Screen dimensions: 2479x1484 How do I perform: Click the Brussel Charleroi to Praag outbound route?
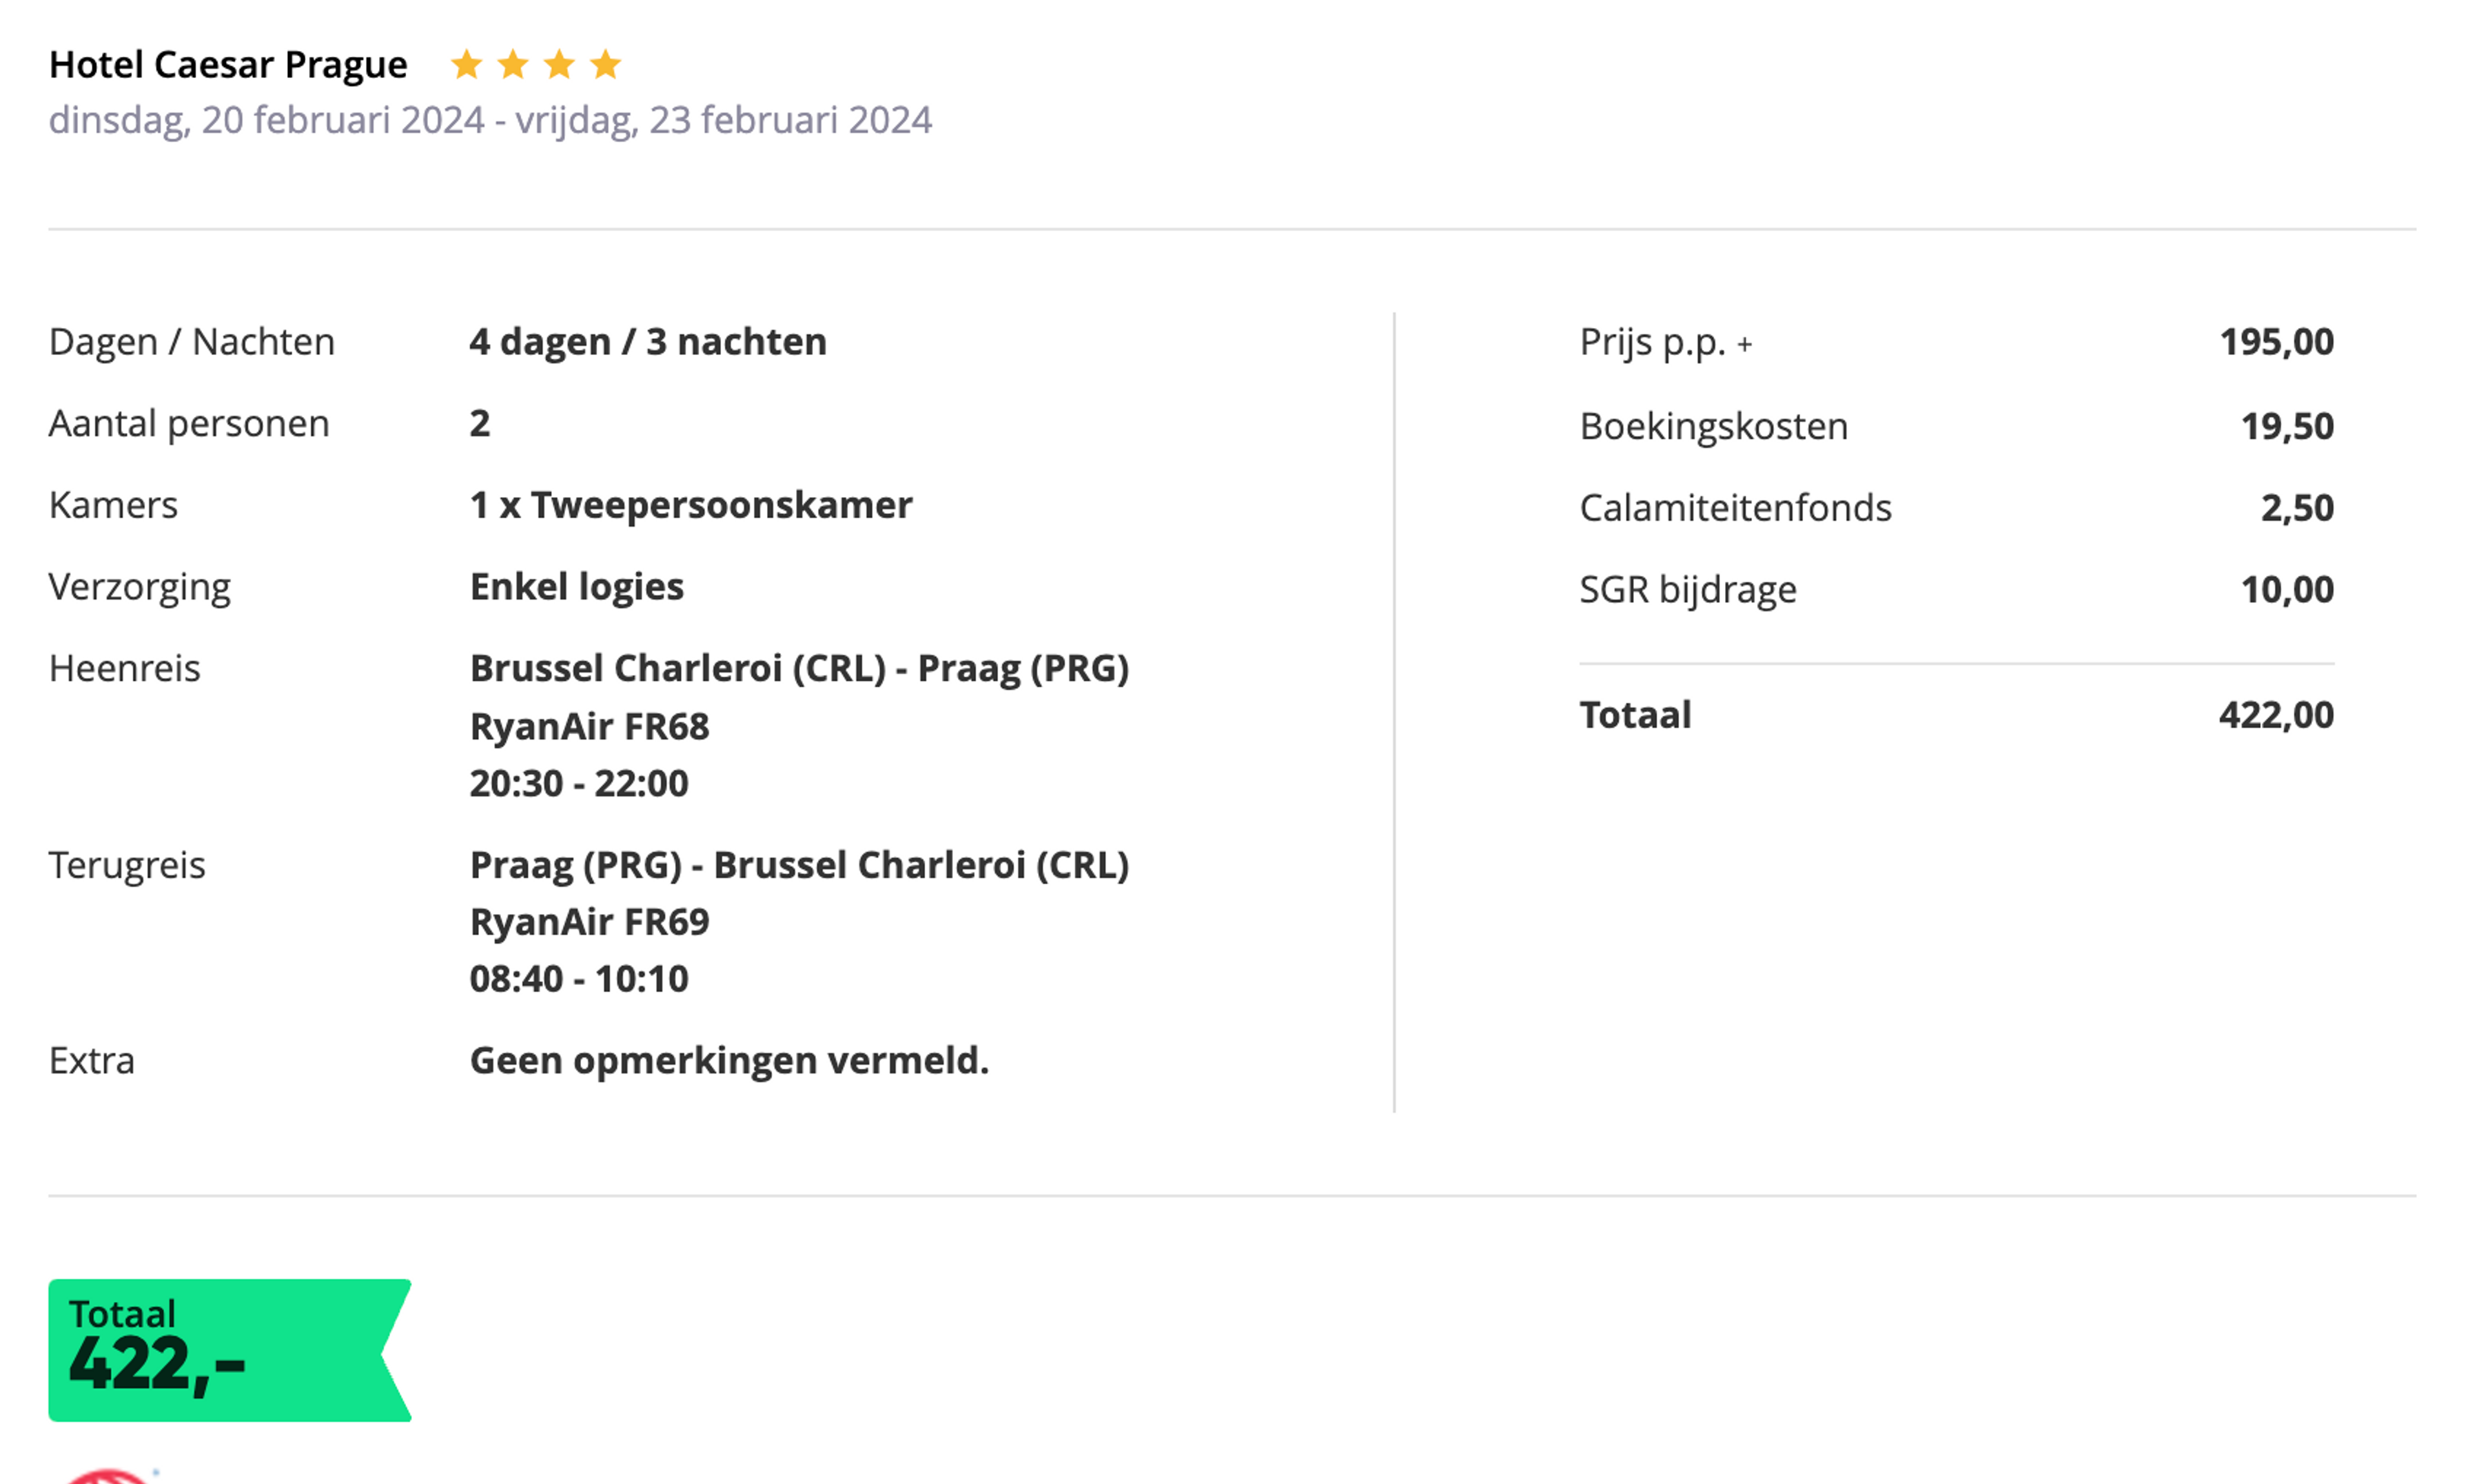[x=799, y=668]
